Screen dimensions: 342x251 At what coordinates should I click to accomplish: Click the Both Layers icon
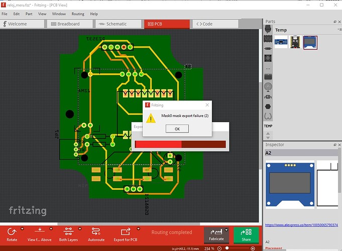click(x=68, y=231)
